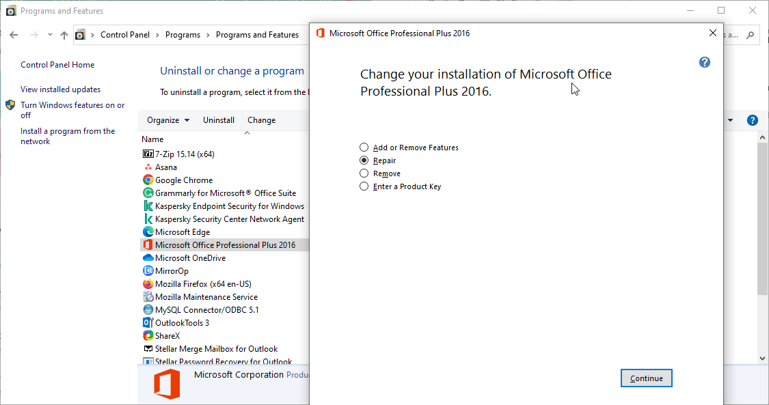Click the scrollbar up arrow in program list
This screenshot has height=405, width=769.
point(762,137)
